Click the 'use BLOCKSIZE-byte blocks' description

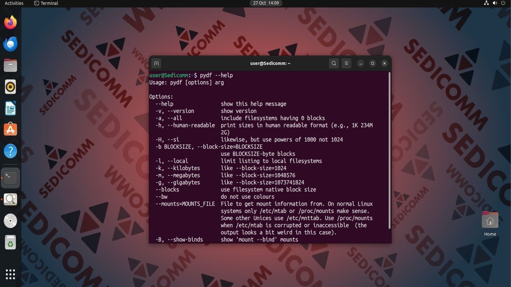[258, 154]
